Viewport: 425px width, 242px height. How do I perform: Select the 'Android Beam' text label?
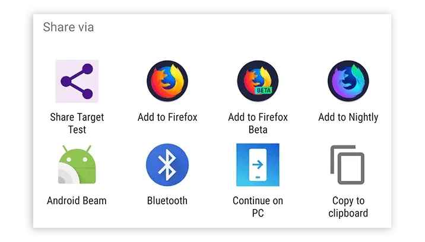coord(77,201)
